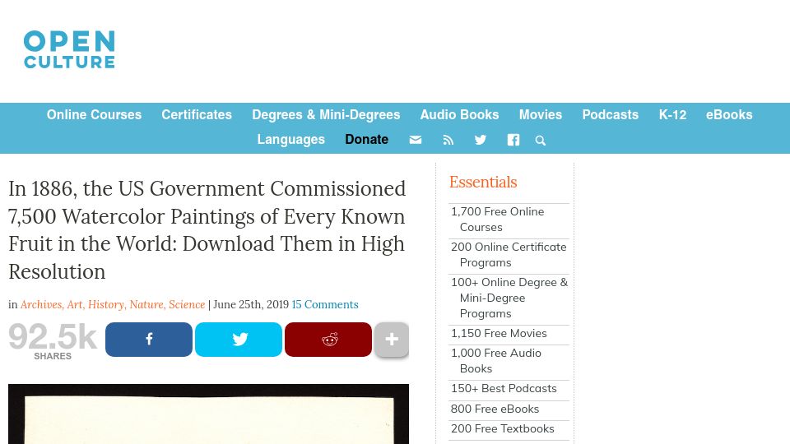Screen dimensions: 790x444
Task: Jump to 15 Comments
Action: (x=325, y=304)
